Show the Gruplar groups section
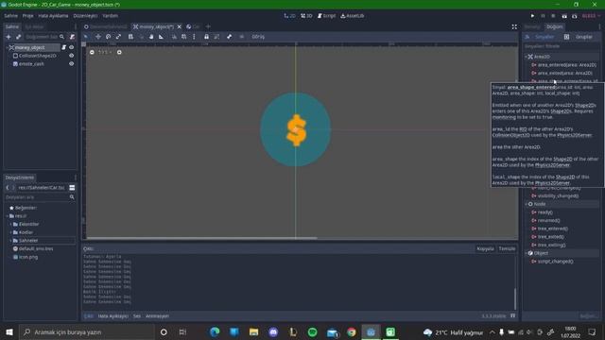605x340 pixels. click(x=579, y=37)
